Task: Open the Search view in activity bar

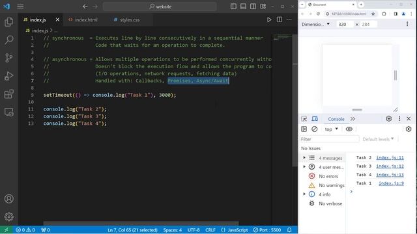Action: pos(8,40)
